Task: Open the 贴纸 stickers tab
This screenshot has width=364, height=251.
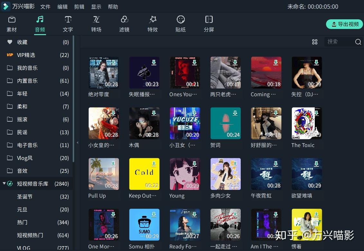Action: pyautogui.click(x=181, y=24)
